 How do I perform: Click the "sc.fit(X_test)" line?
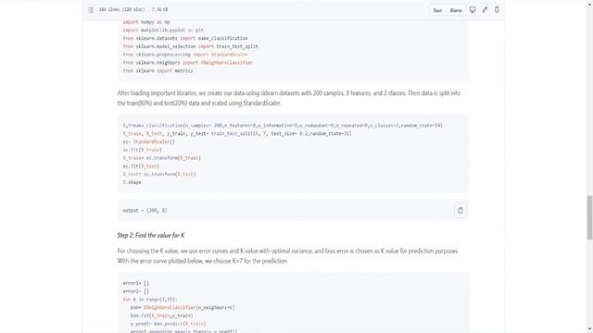click(141, 166)
